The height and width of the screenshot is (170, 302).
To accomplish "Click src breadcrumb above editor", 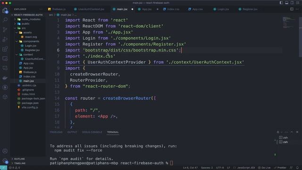I will click(x=51, y=15).
